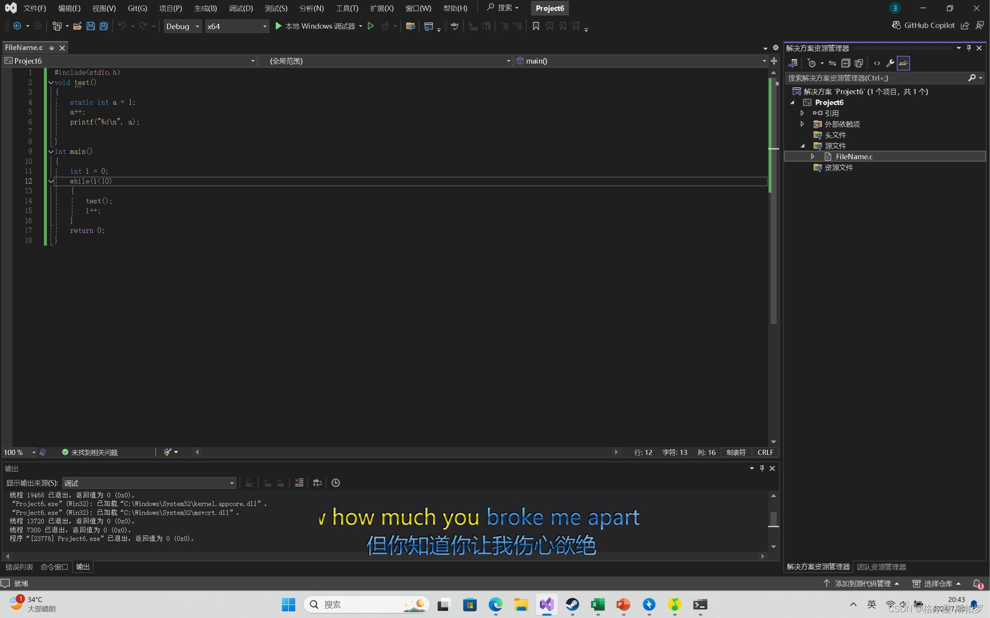The height and width of the screenshot is (618, 990).
Task: Open properties wrench icon in Solution Explorer
Action: 890,63
